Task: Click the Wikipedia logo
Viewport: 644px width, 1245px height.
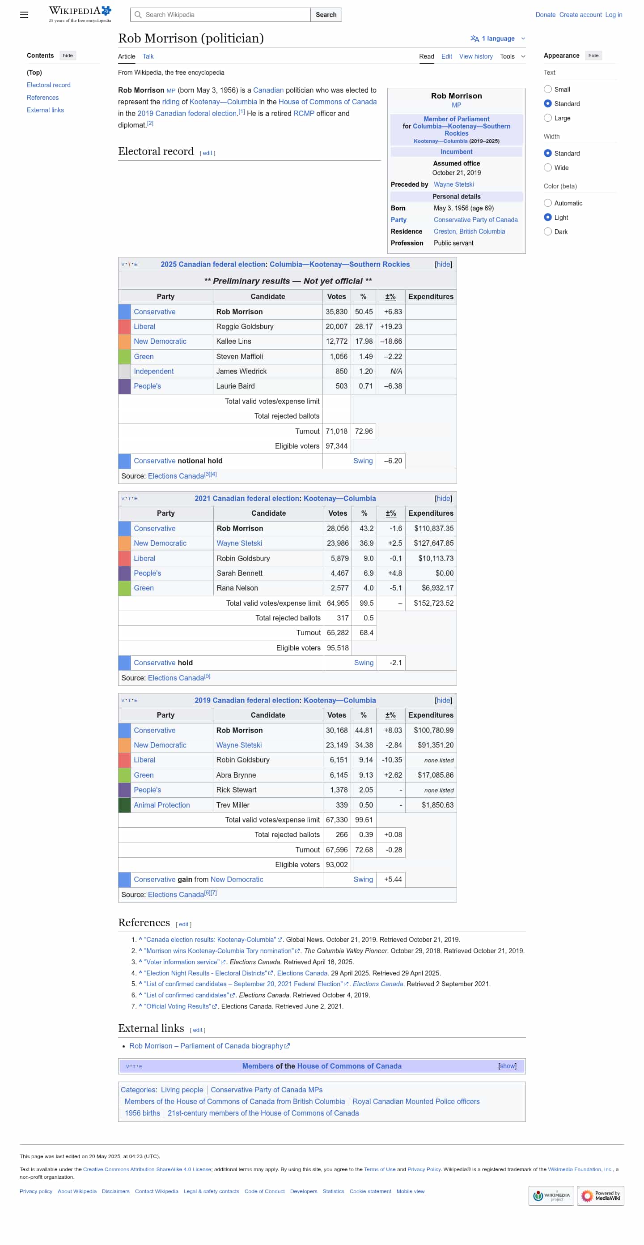Action: click(x=80, y=14)
